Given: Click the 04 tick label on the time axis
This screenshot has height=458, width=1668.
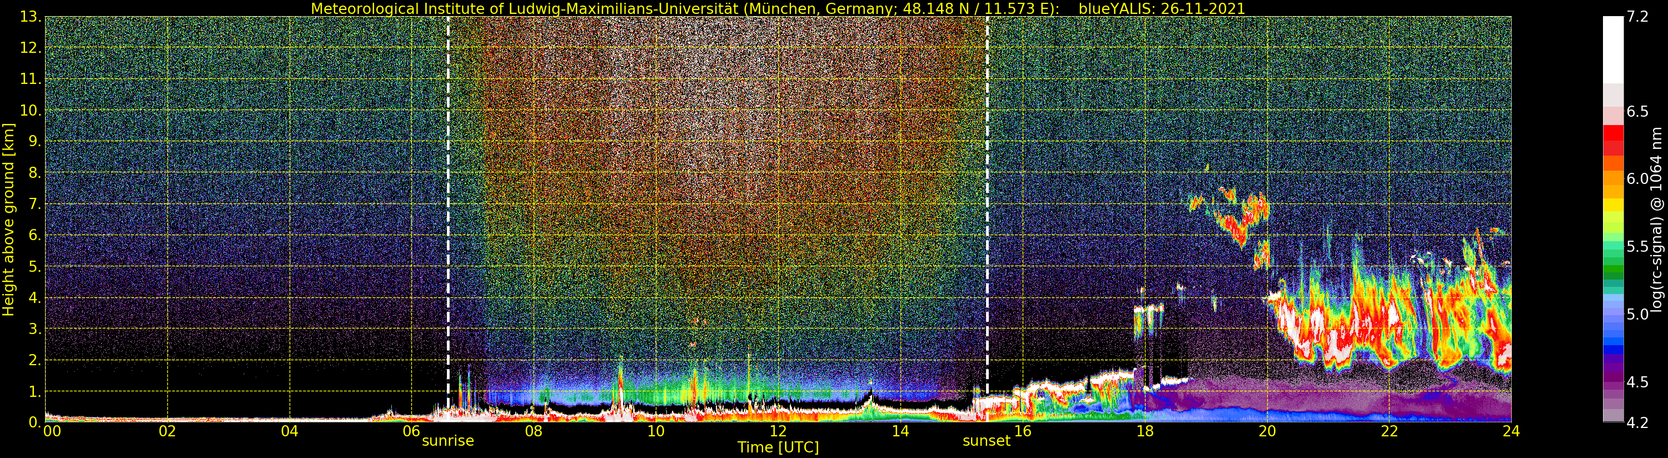Looking at the screenshot, I should point(290,431).
